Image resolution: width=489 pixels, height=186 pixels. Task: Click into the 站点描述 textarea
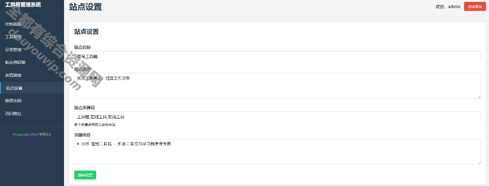point(277,86)
